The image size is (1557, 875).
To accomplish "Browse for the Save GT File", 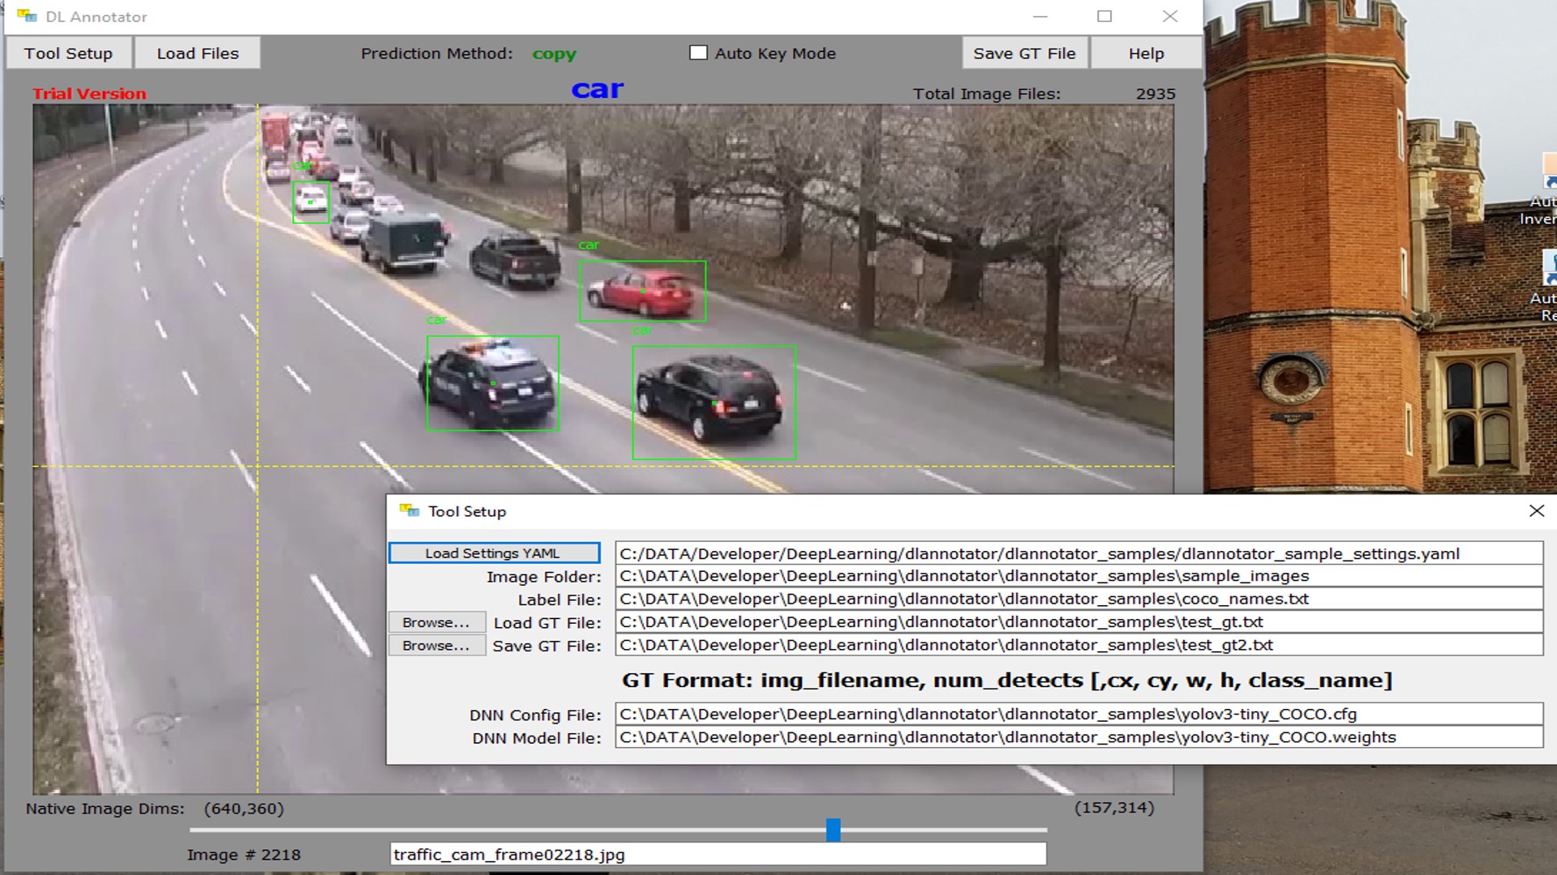I will pyautogui.click(x=436, y=646).
